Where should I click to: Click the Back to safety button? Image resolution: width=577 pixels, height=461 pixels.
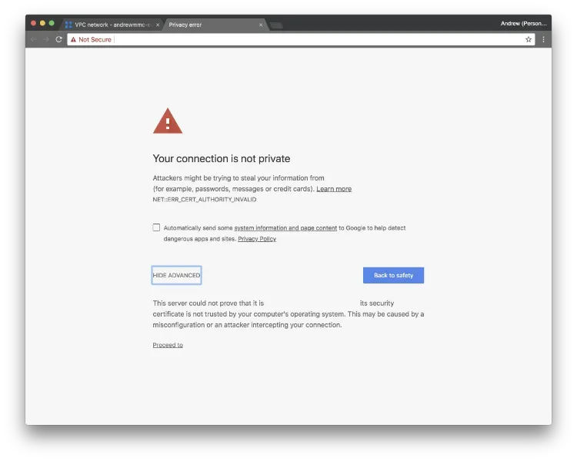(393, 275)
